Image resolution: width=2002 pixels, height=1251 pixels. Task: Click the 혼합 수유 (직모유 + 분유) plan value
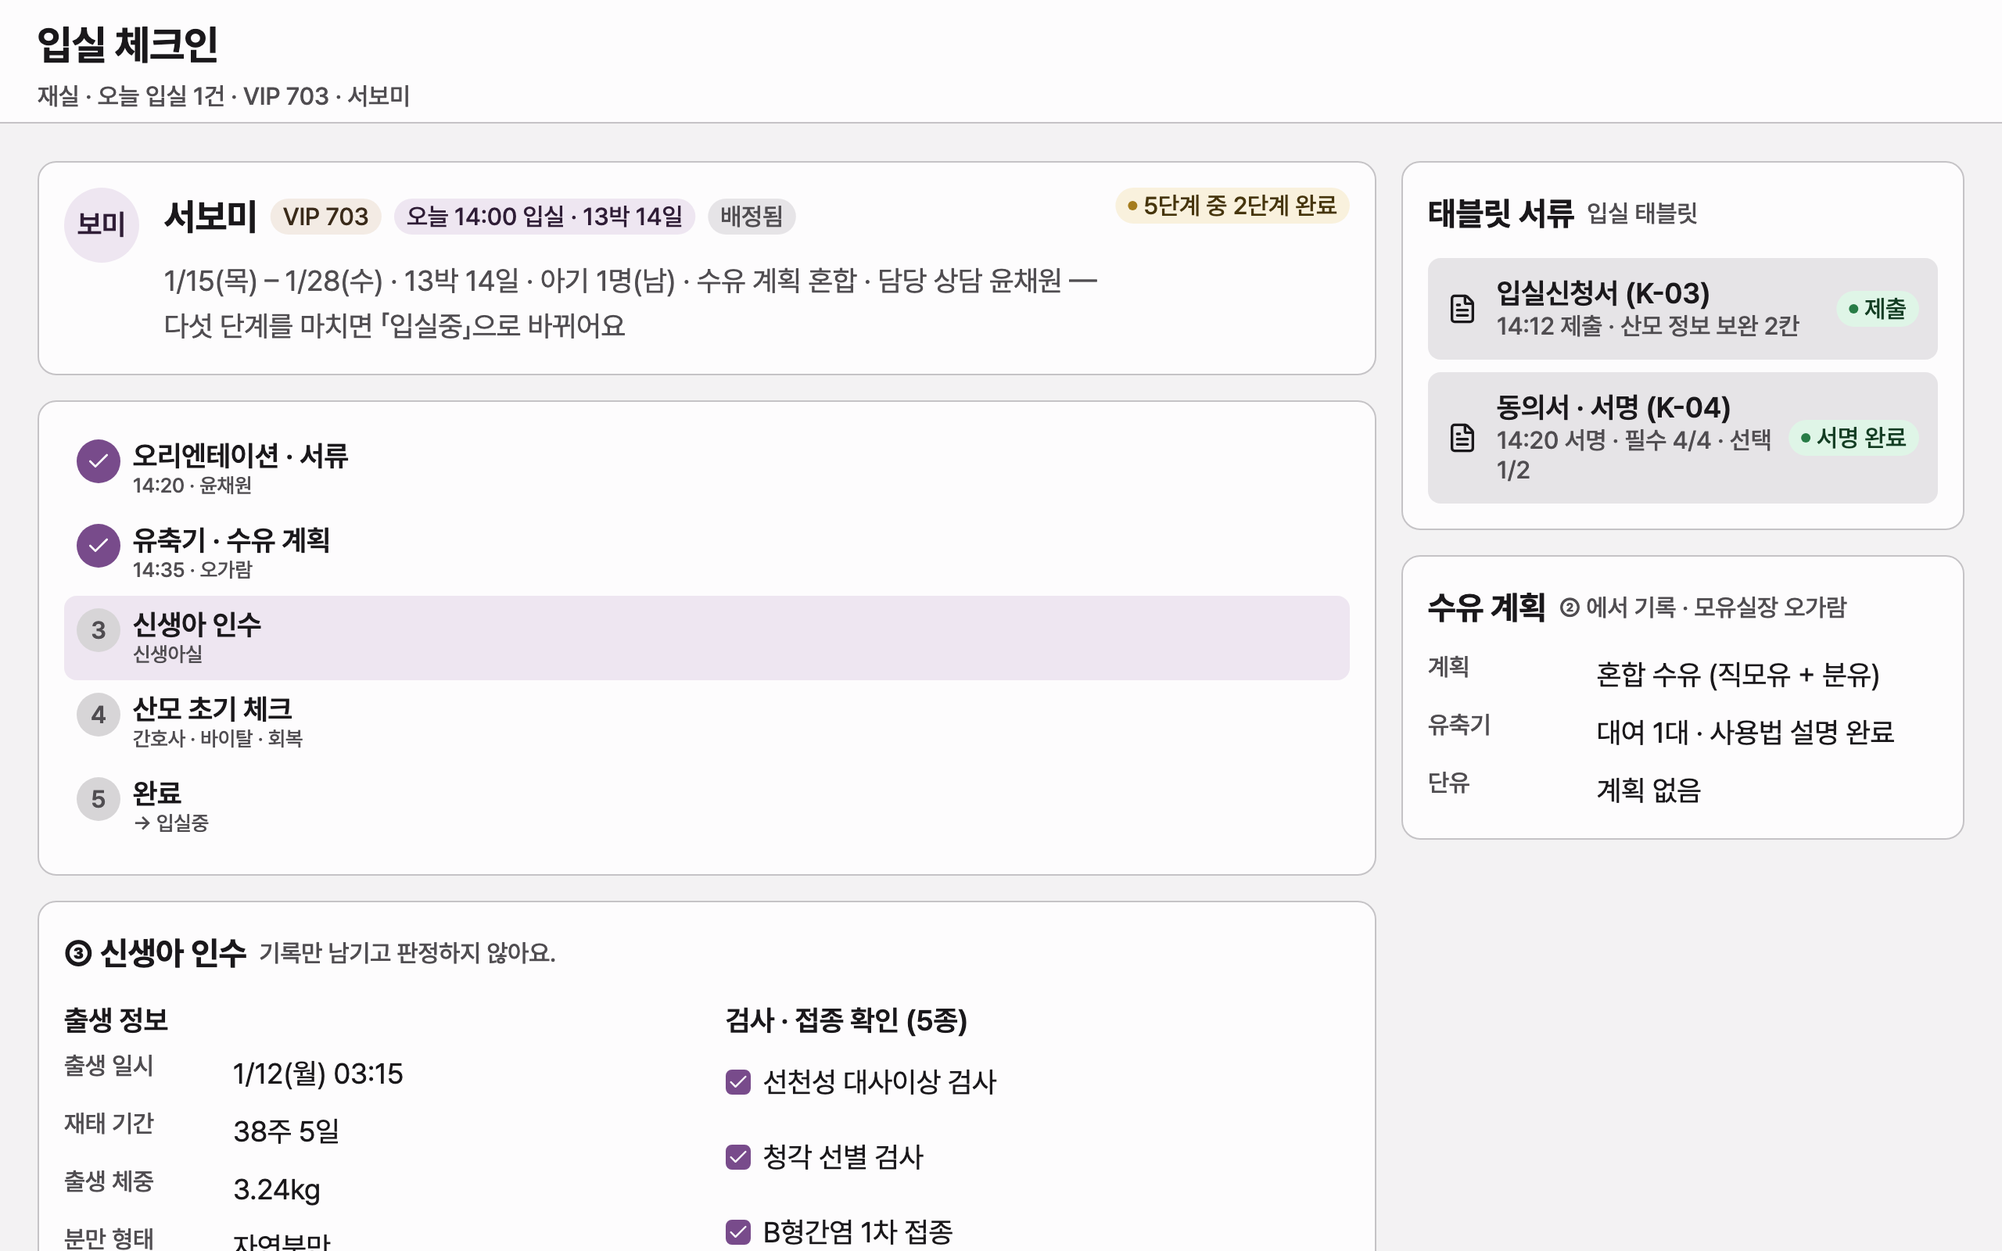pyautogui.click(x=1737, y=674)
